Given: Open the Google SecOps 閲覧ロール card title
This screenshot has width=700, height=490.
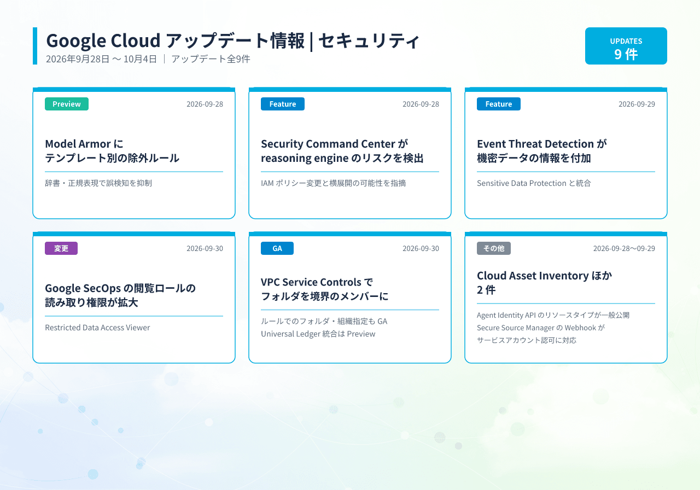Looking at the screenshot, I should pos(120,295).
